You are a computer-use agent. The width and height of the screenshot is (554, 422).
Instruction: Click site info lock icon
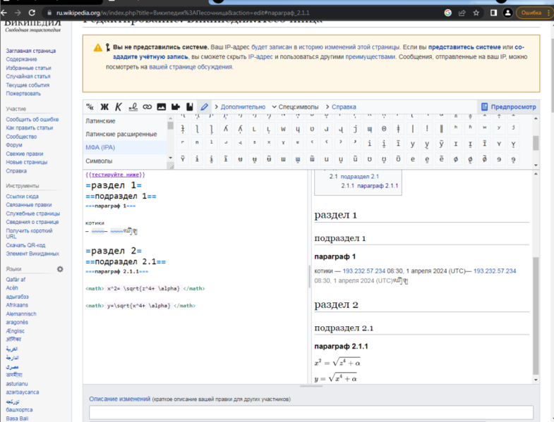tap(49, 13)
